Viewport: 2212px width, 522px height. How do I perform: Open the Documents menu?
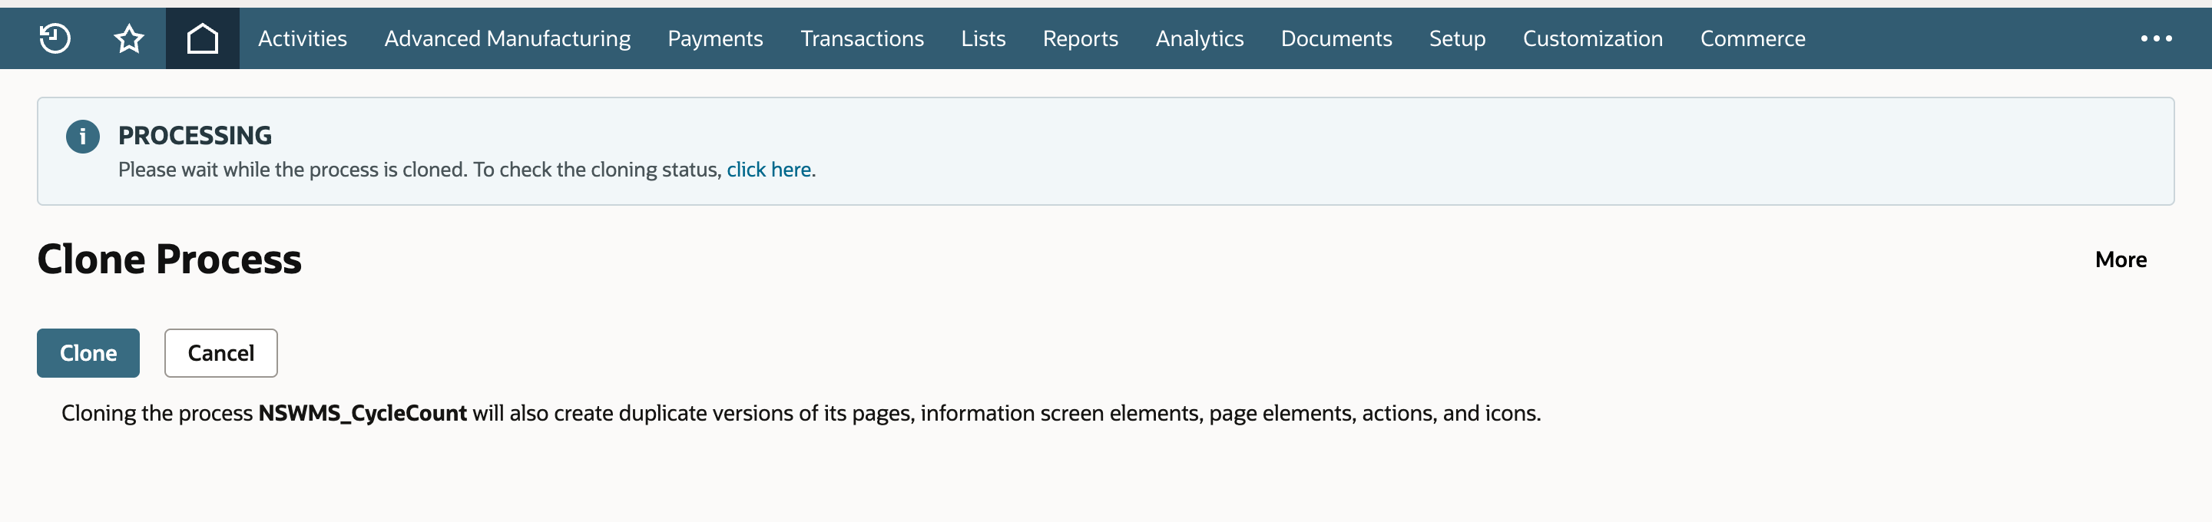tap(1336, 38)
